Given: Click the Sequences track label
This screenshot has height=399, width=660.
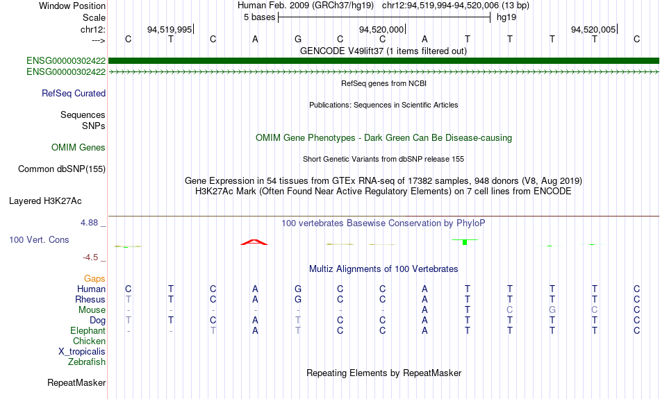Looking at the screenshot, I should point(83,114).
